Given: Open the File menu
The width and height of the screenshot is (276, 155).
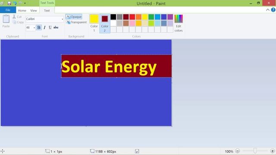Looking at the screenshot, I should click(8, 10).
